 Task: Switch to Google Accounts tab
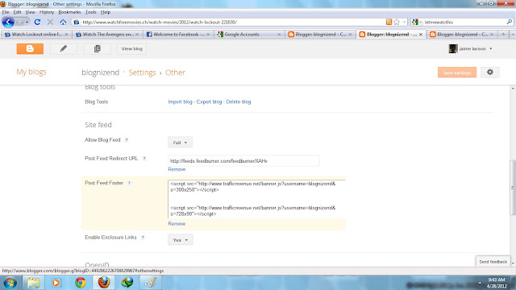coord(249,34)
